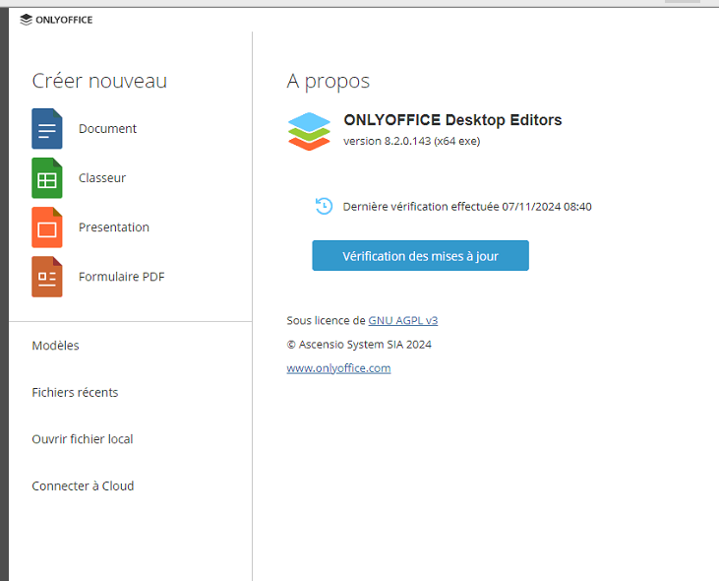Click the ONLYOFFICE Desktop Editors title text
The image size is (719, 581).
[452, 120]
